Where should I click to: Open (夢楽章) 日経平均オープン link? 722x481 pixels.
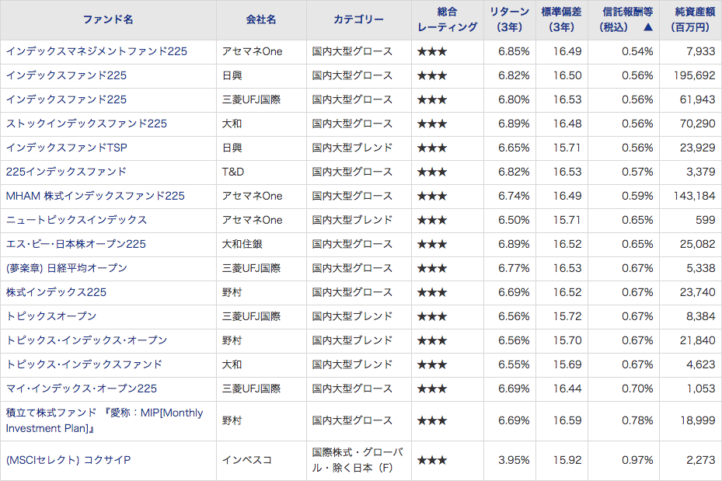click(67, 268)
